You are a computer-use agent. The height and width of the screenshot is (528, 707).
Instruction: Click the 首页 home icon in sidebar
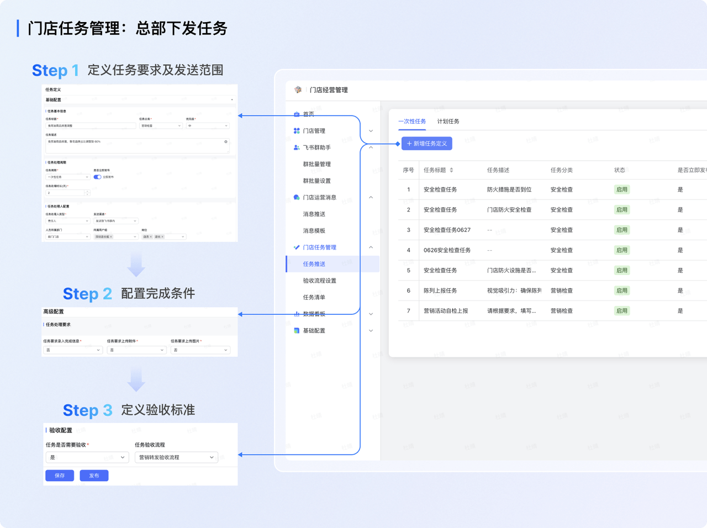(297, 114)
